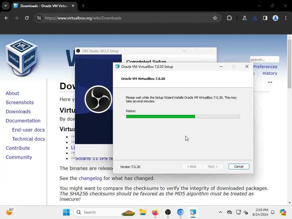The image size is (292, 219).
Task: Open the Documentation sidebar link
Action: coord(23,121)
